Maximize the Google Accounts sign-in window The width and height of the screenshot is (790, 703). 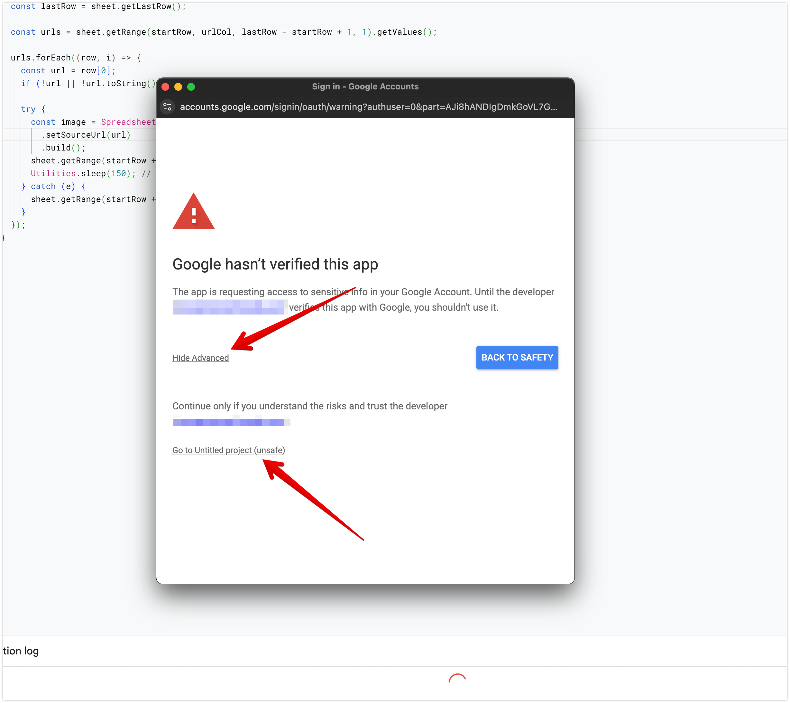tap(191, 87)
